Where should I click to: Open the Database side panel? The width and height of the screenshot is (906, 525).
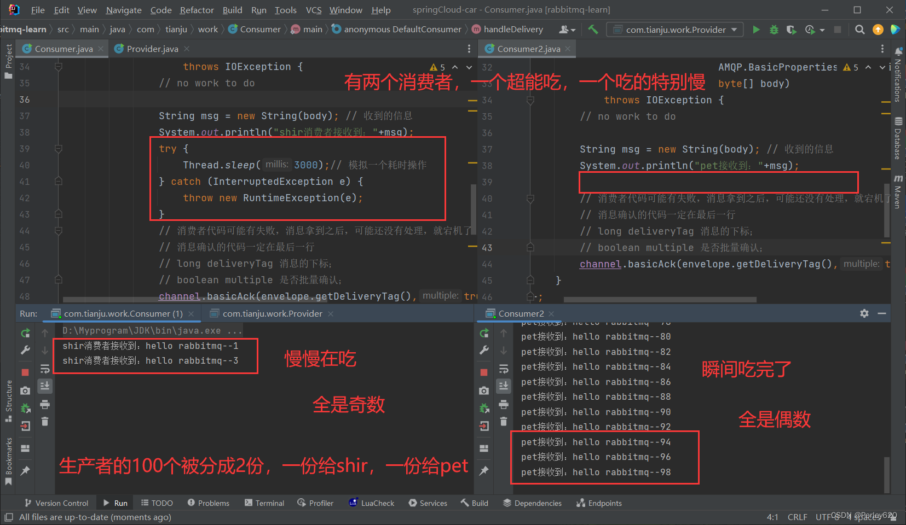tap(898, 138)
